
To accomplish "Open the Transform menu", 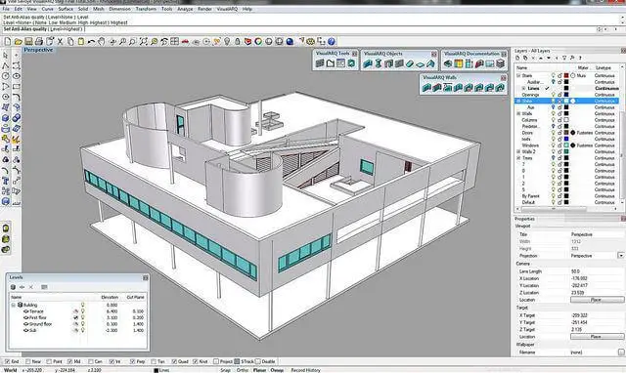I will tap(146, 9).
